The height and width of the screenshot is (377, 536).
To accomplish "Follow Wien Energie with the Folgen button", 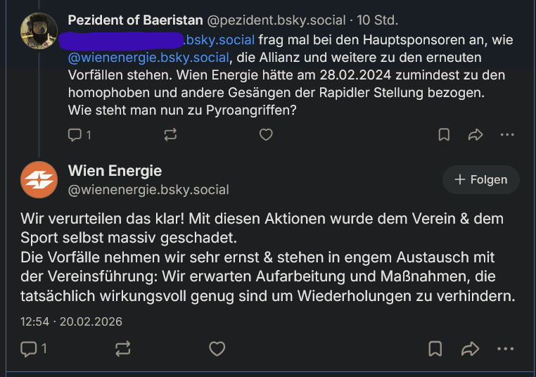I will point(481,180).
